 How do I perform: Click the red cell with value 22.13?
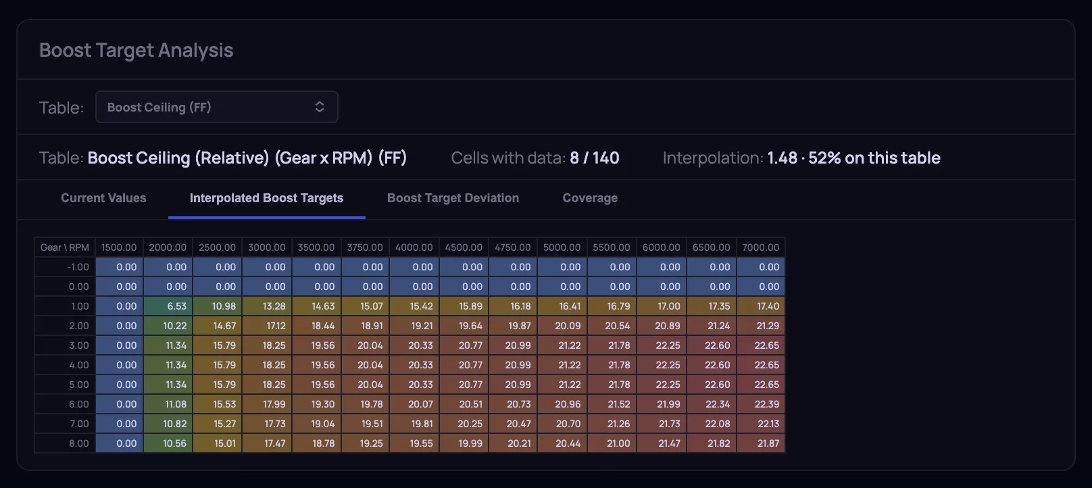(761, 424)
